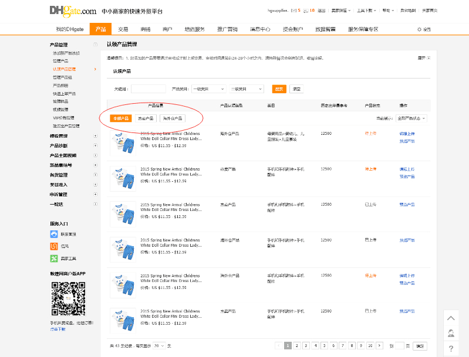Image resolution: width=469 pixels, height=357 pixels.
Task: Click the orange search button
Action: pyautogui.click(x=279, y=89)
